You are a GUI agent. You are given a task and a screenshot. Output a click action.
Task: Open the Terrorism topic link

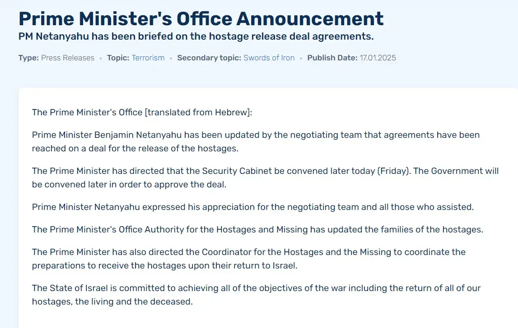coord(148,58)
